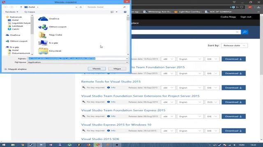The image size is (263, 147).
Task: Open Info for Visual Studio Express for Windows 10
Action: [111, 131]
